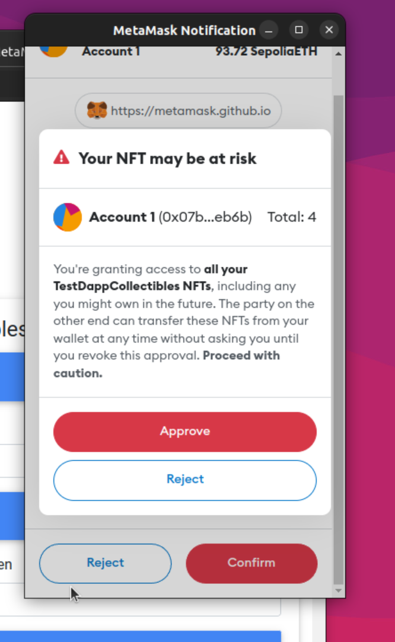Screen dimensions: 395x642
Task: Click the scrollbar down arrow
Action: [338, 590]
